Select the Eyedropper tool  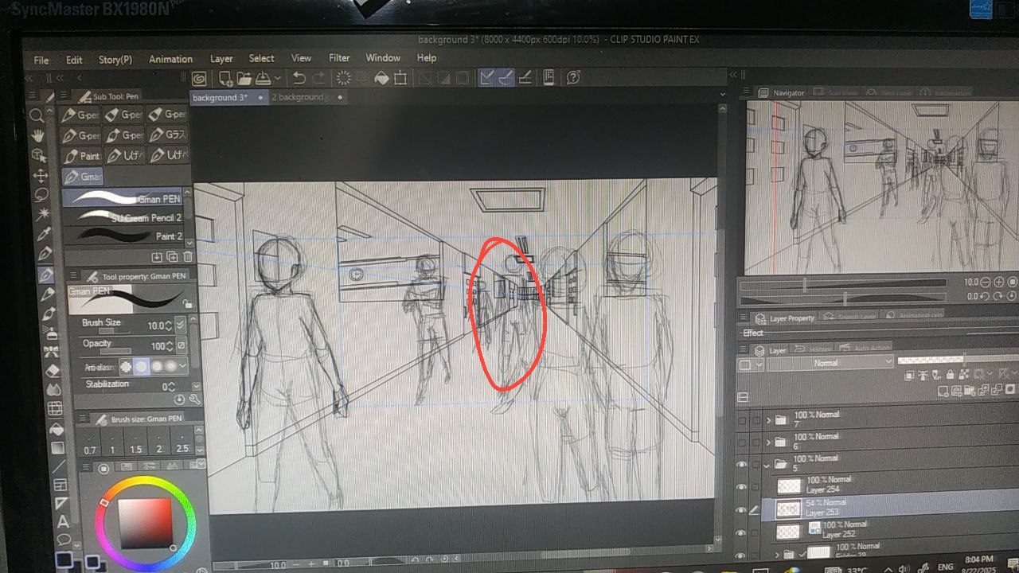[45, 234]
